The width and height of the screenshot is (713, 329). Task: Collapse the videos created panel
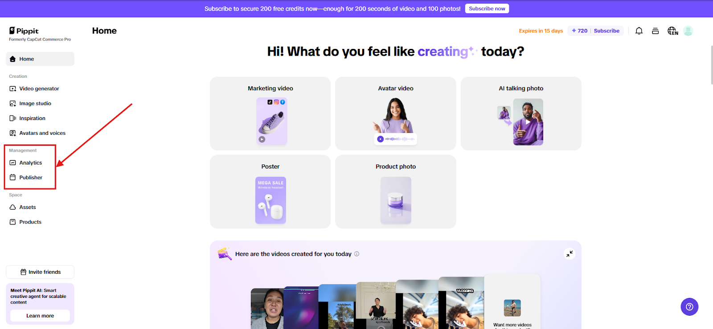click(x=570, y=254)
